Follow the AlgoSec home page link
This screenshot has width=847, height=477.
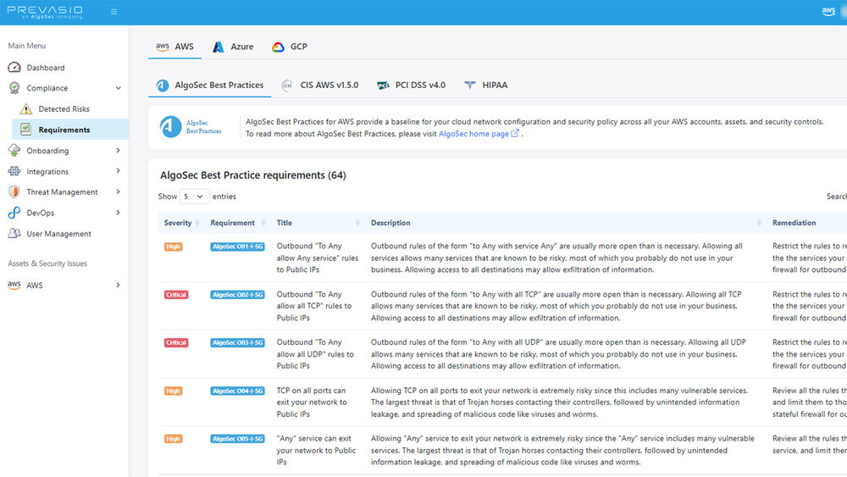[473, 133]
